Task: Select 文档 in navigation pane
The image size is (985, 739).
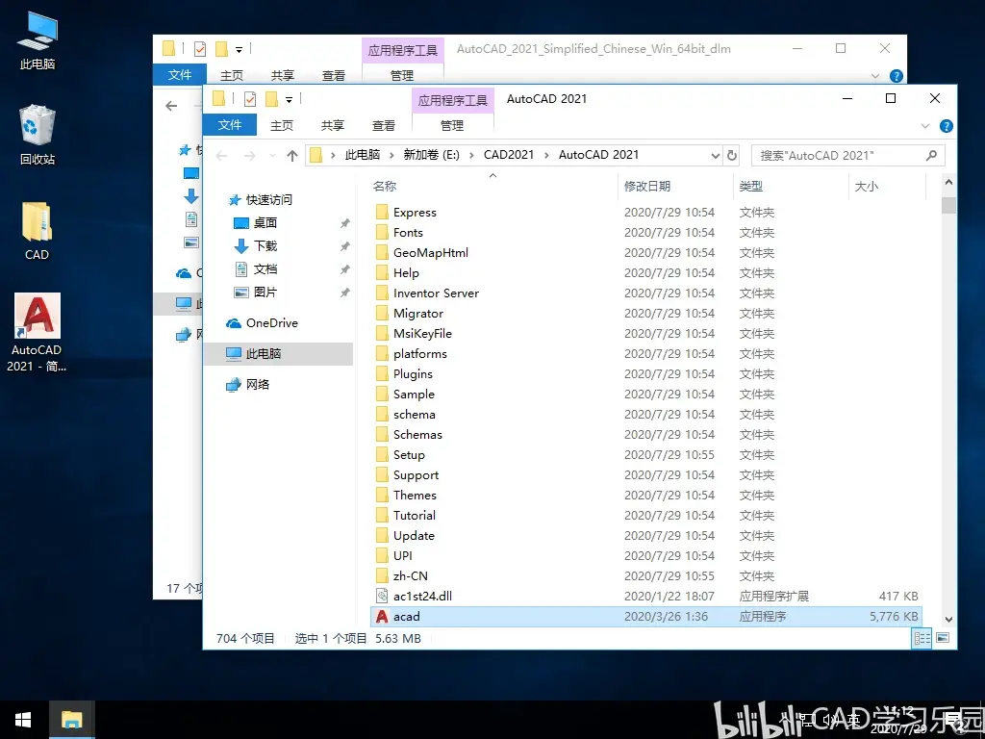Action: click(x=265, y=269)
